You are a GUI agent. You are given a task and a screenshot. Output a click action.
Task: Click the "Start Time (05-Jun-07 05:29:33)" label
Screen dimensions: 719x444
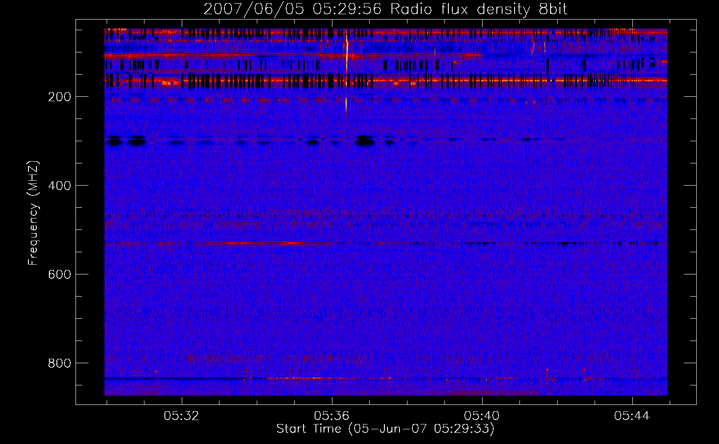(x=385, y=429)
